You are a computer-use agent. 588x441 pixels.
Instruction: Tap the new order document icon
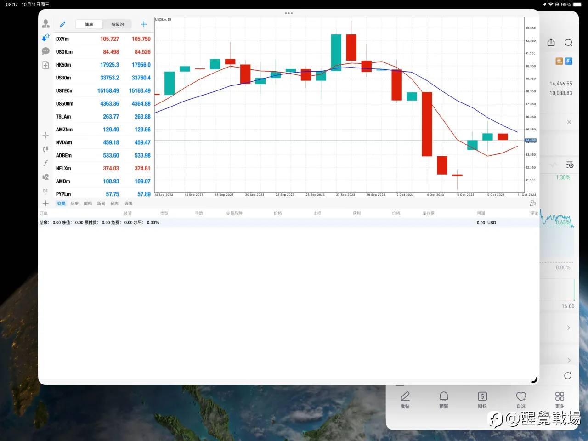[45, 65]
